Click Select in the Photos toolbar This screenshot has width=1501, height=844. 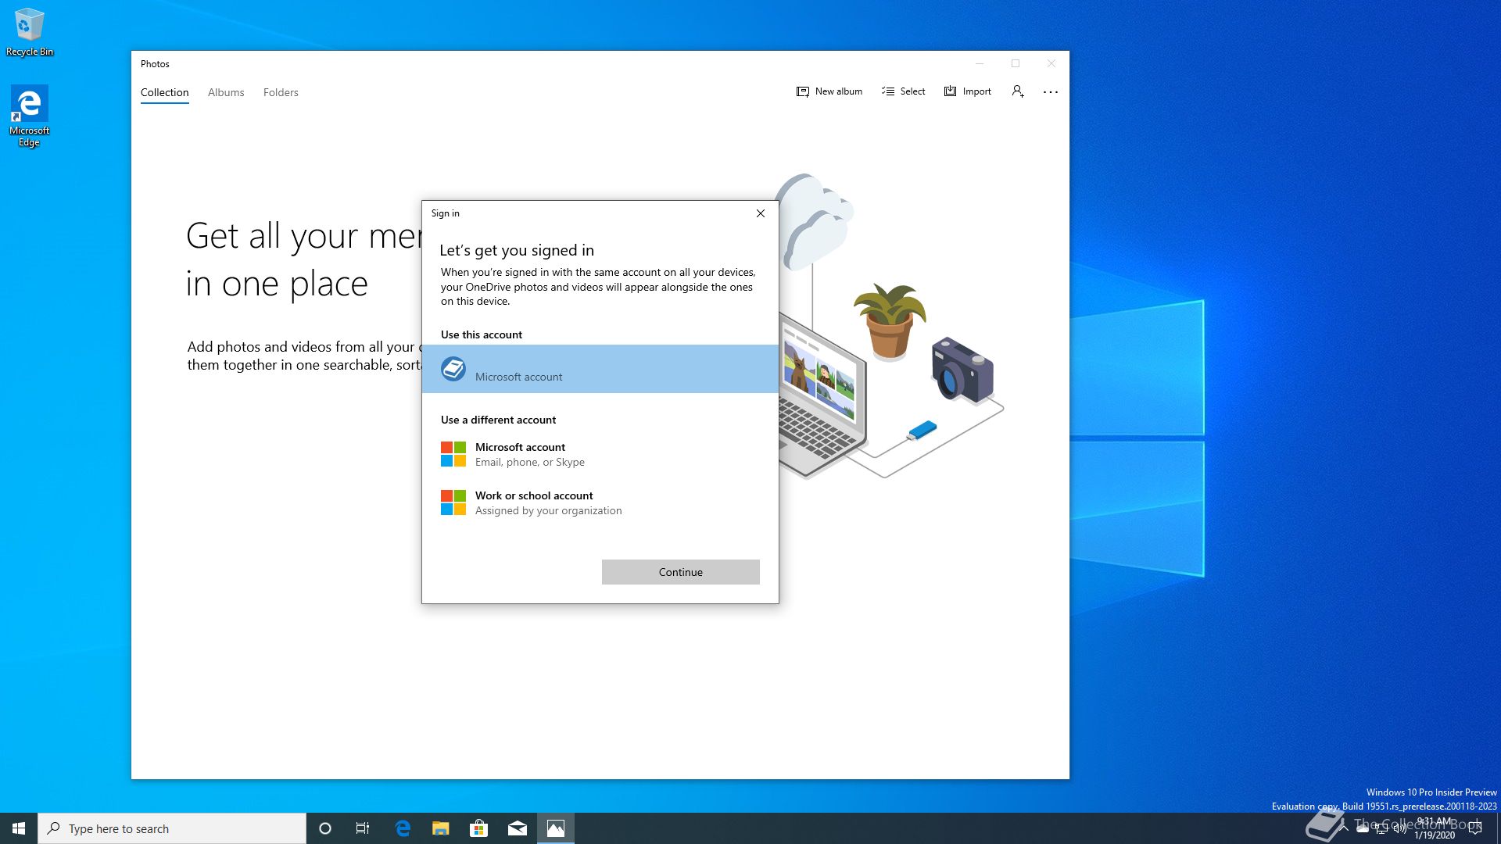point(904,91)
